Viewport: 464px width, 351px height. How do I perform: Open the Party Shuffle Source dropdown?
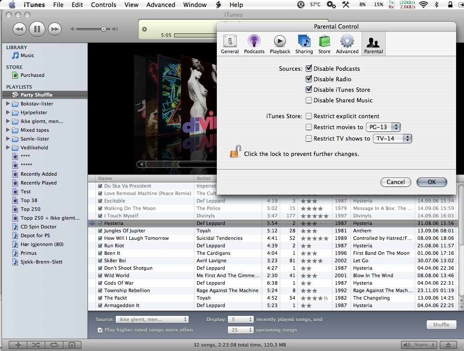coord(152,319)
